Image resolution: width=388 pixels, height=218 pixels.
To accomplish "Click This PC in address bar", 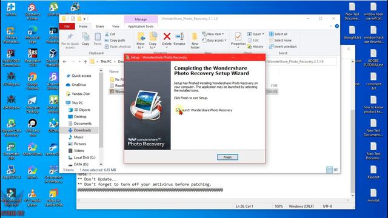I will click(x=106, y=62).
